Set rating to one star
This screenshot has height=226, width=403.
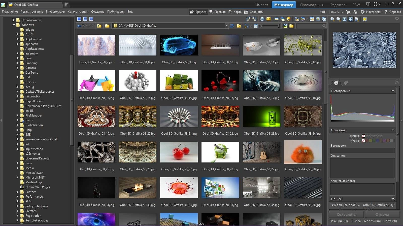pyautogui.click(x=367, y=136)
